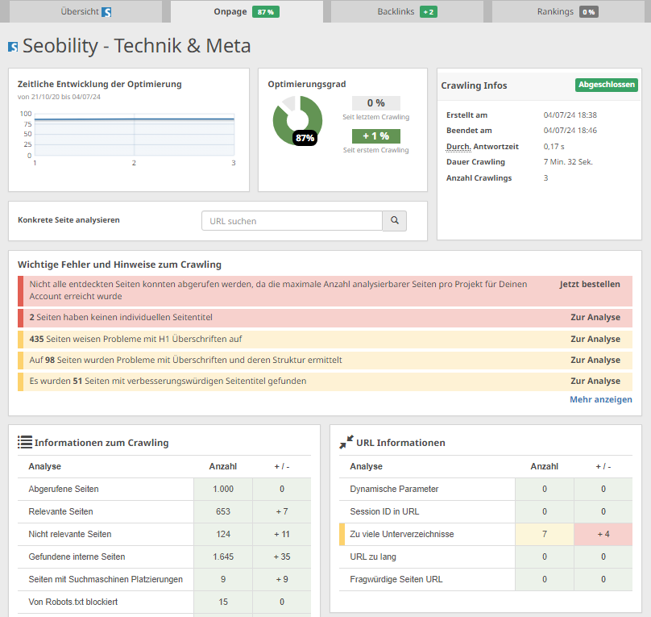
Task: Open Zur Analyse for H1 Überschriften problems
Action: pyautogui.click(x=595, y=339)
